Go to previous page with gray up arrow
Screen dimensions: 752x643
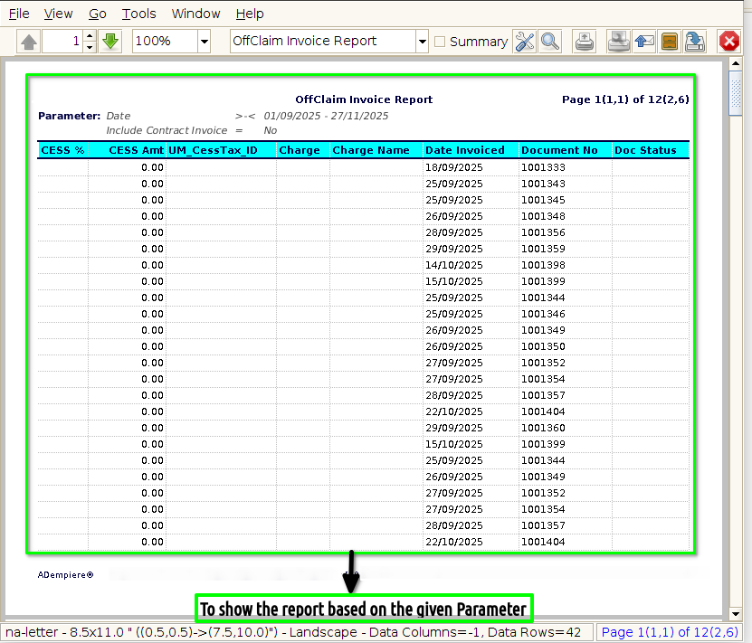coord(29,42)
